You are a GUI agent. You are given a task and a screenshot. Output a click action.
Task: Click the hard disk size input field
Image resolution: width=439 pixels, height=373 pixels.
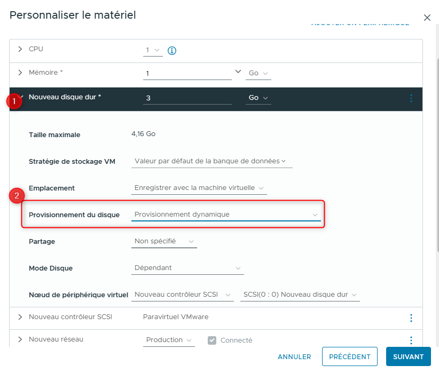(187, 98)
